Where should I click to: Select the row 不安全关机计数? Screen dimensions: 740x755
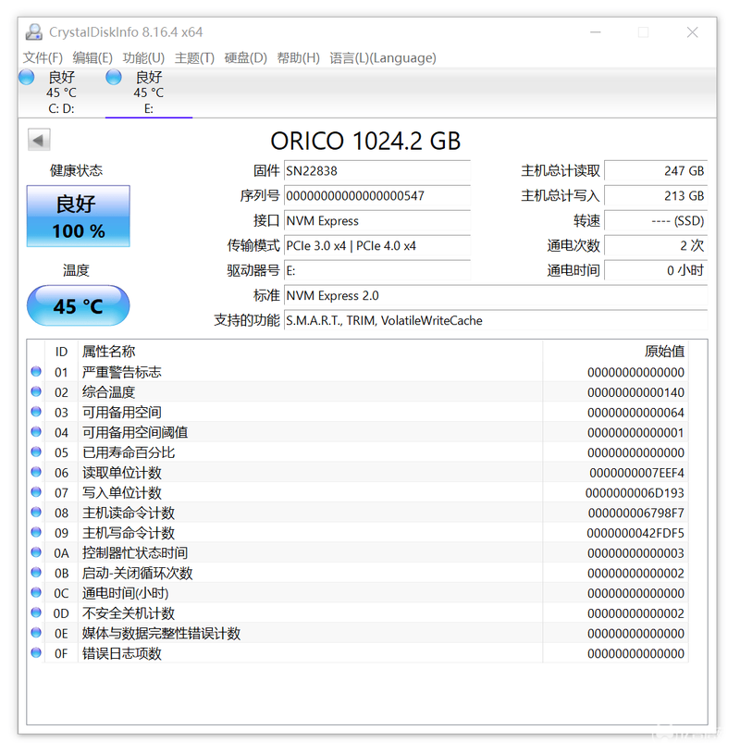tap(359, 613)
